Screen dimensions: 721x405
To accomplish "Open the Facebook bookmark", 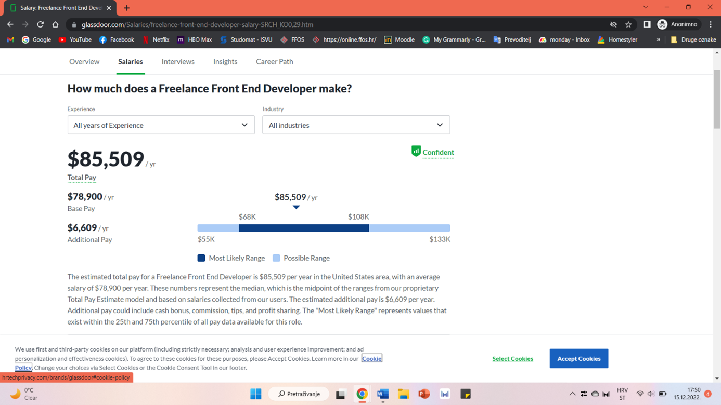I will point(117,39).
